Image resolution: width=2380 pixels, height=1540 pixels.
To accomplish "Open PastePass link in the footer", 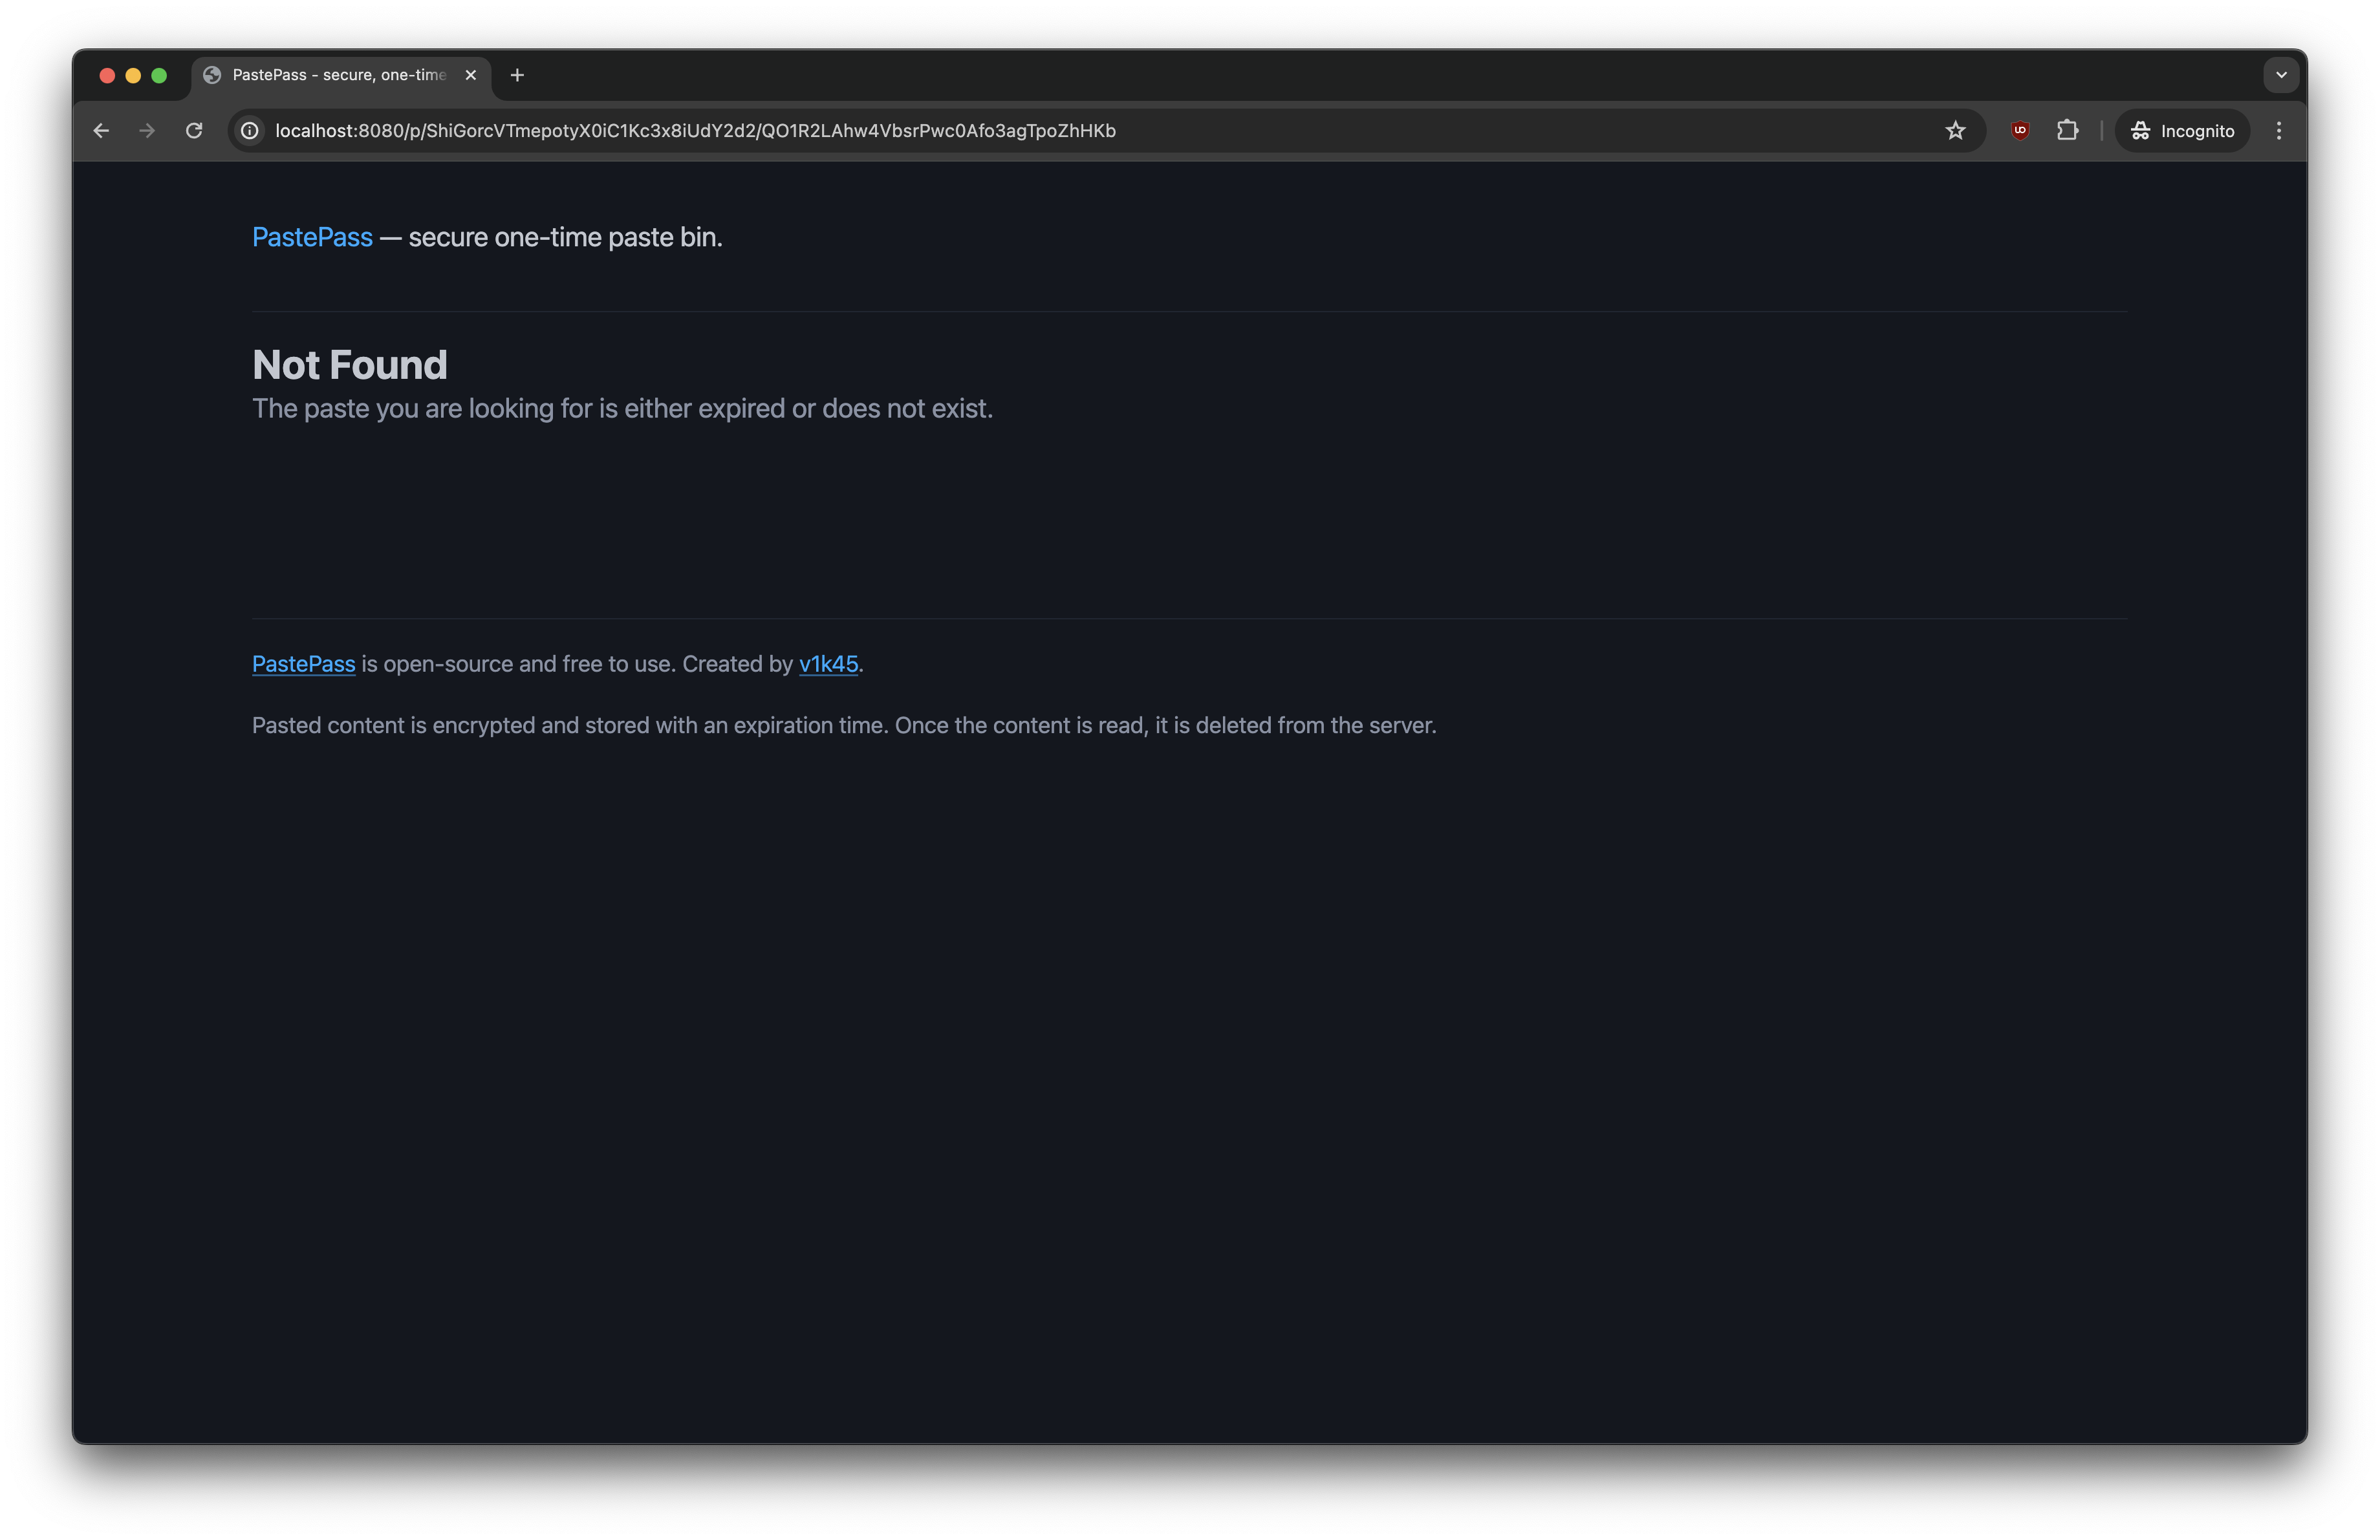I will [x=303, y=665].
